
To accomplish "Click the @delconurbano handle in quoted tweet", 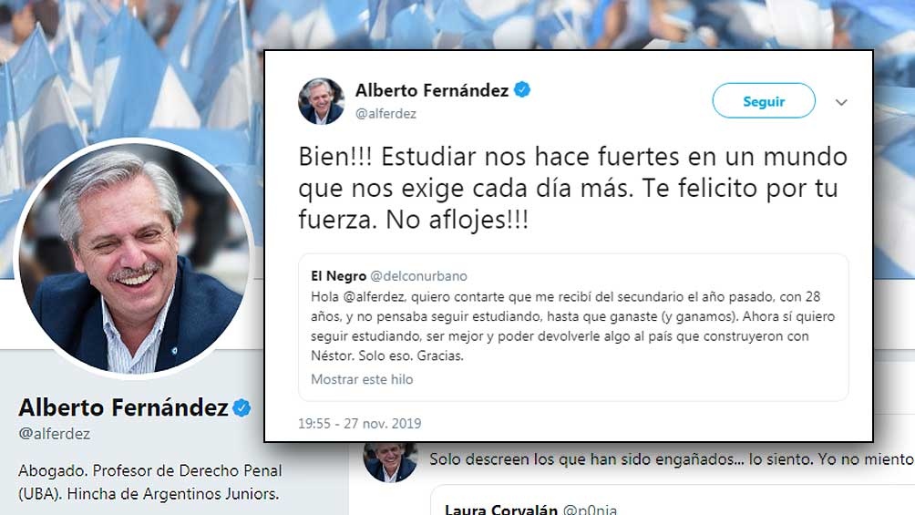I will click(419, 275).
